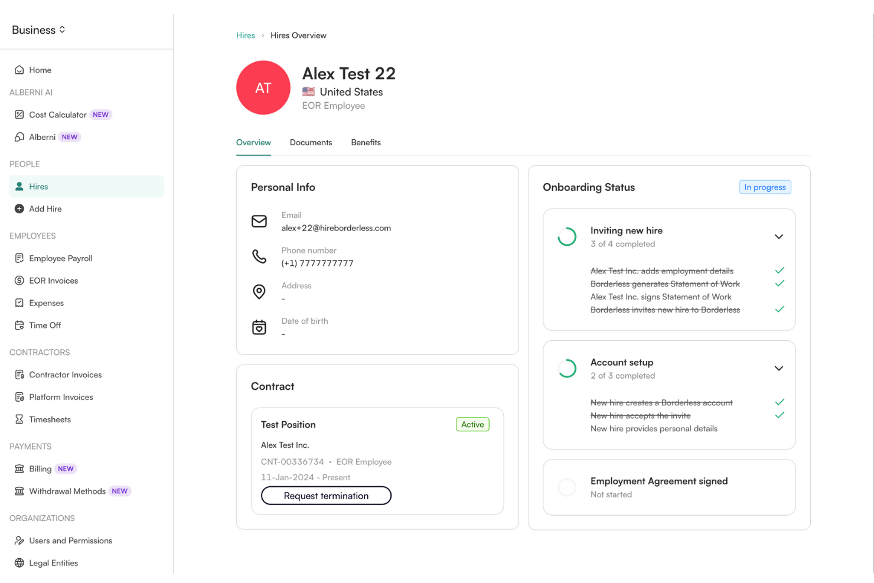Collapse the Inviting new hire section
Screen dimensions: 874x583
tap(779, 236)
